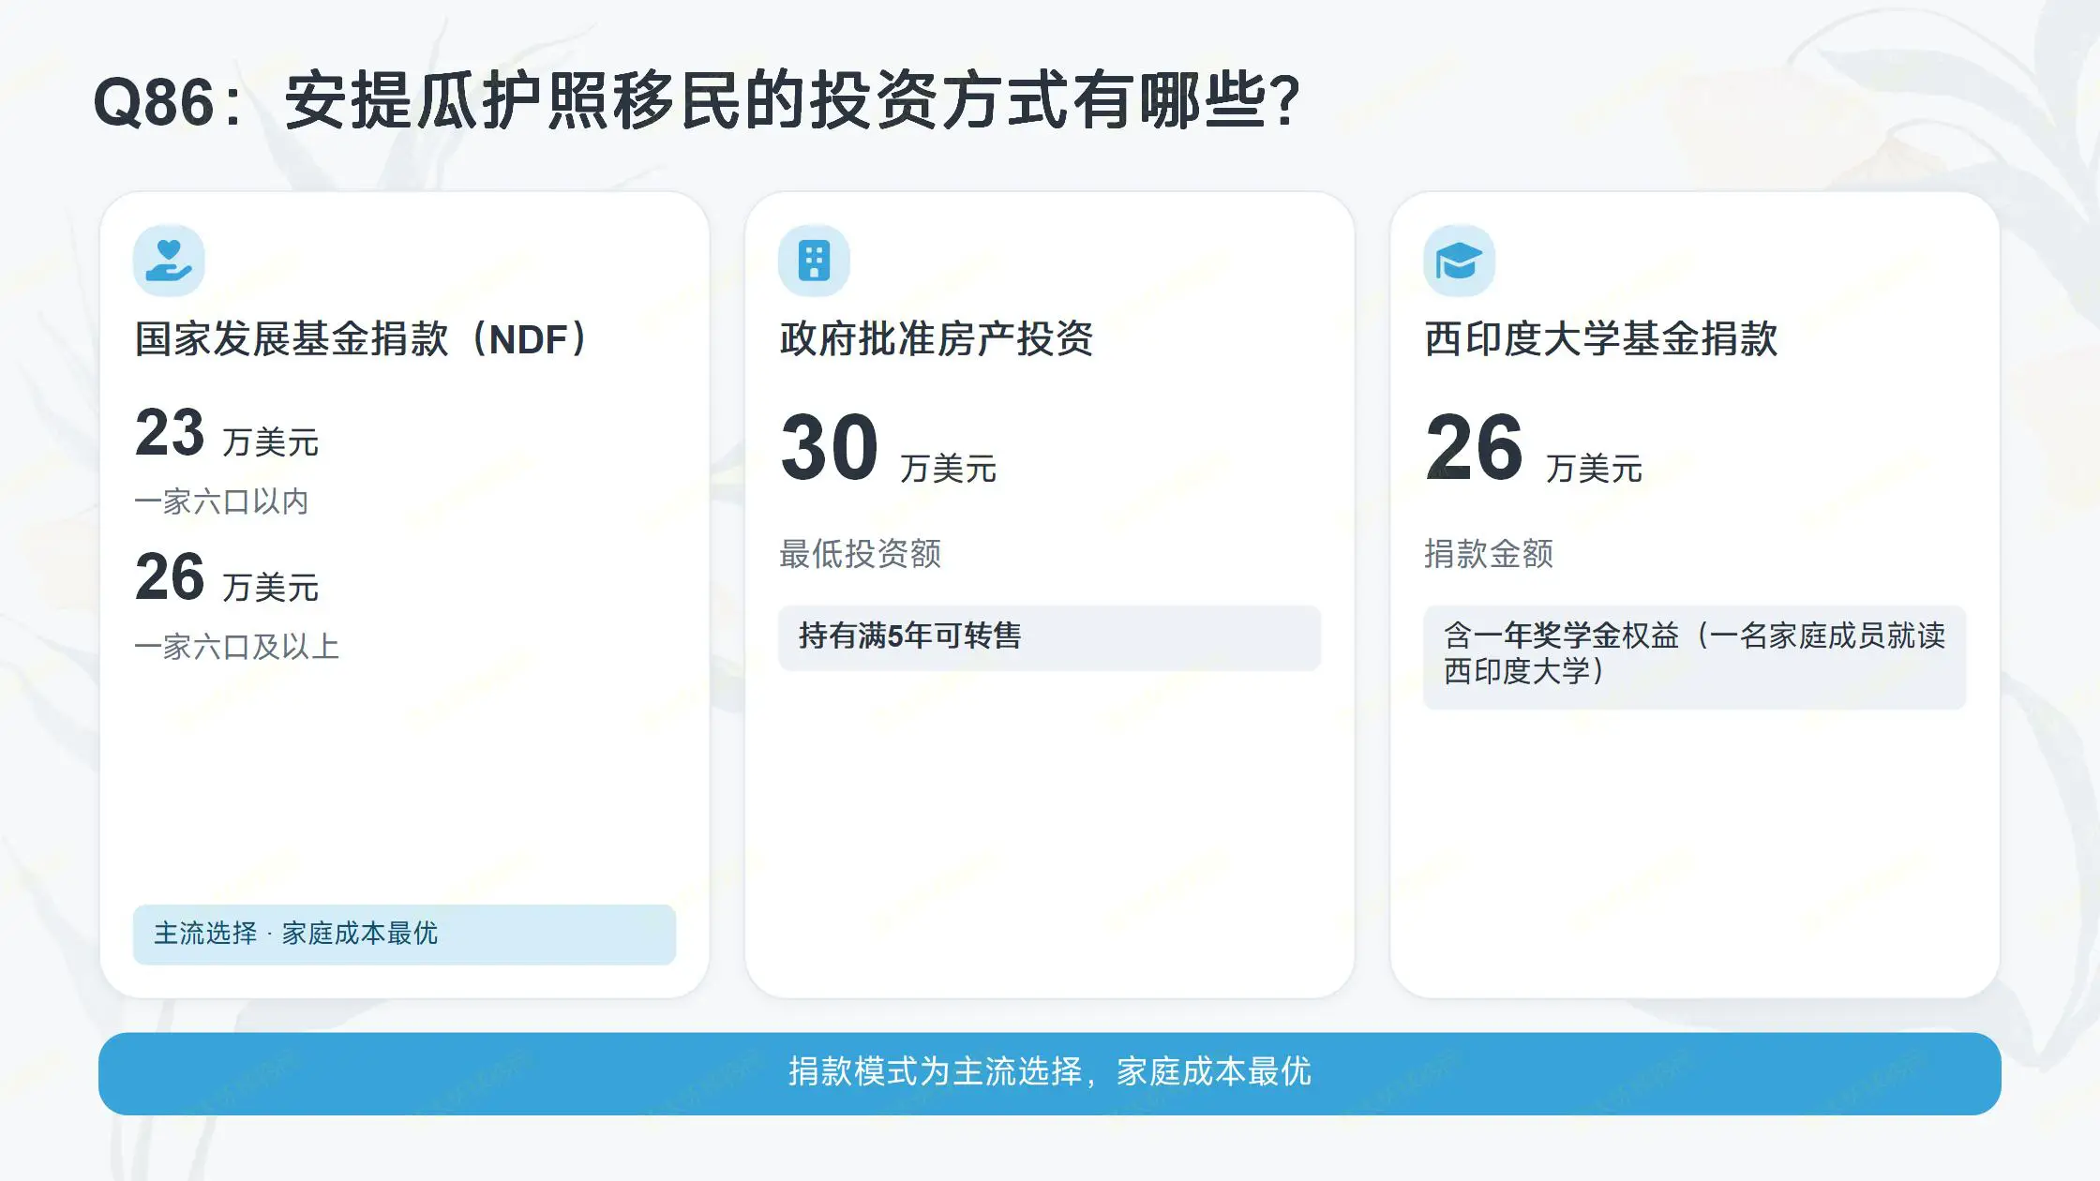
Task: Click the 主流选择 · 家庭成本最优 tag
Action: point(404,934)
